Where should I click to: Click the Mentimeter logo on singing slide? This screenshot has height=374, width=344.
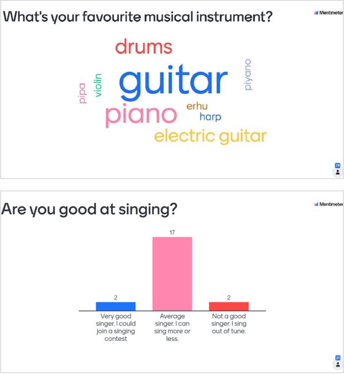[x=329, y=204]
